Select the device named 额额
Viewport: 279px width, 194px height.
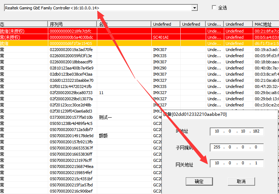click(103, 136)
